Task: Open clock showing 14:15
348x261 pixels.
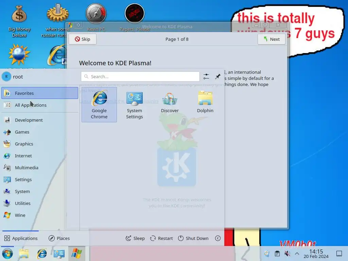Action: coord(316,254)
